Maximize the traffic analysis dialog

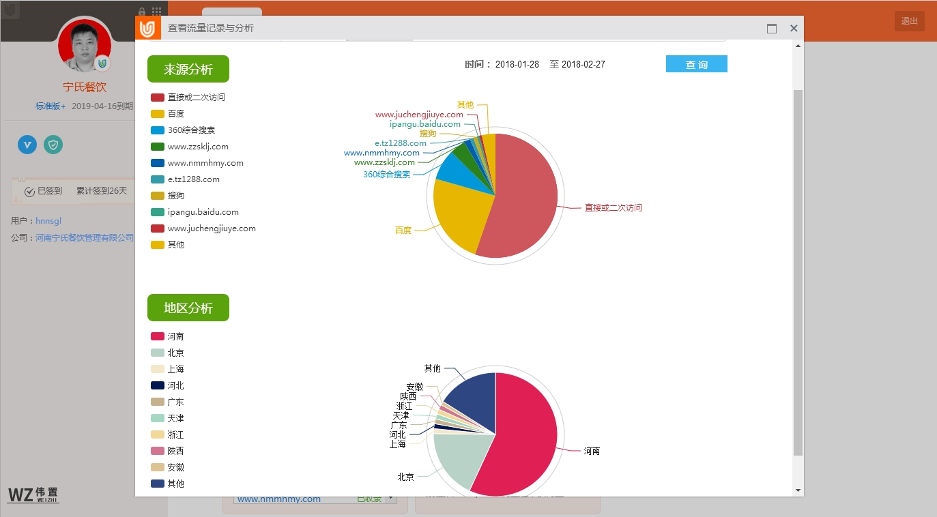(x=772, y=29)
